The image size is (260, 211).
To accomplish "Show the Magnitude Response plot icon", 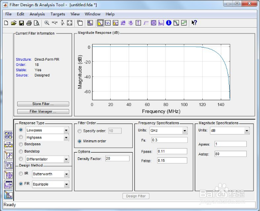I will click(100, 23).
